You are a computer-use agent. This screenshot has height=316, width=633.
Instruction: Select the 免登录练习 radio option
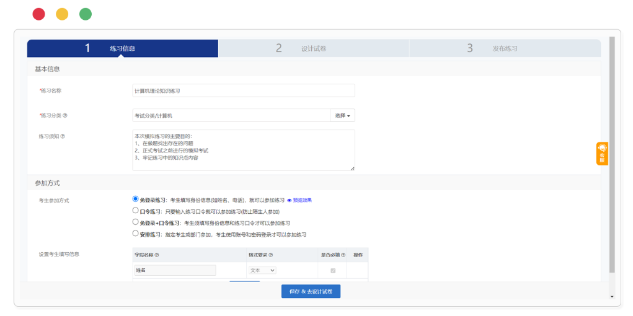click(136, 200)
